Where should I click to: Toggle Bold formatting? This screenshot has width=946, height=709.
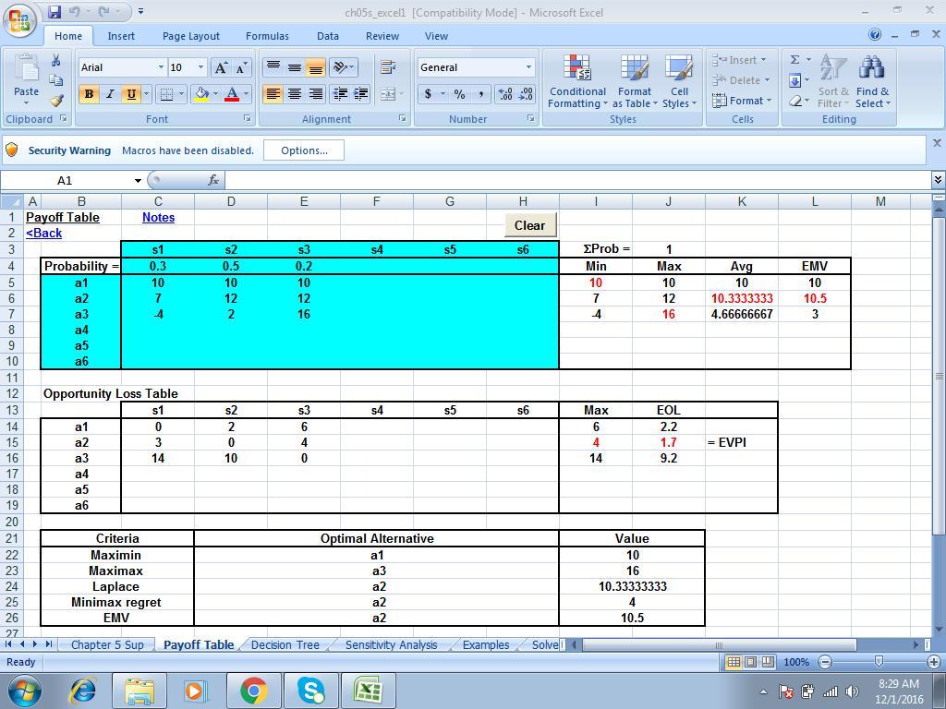click(89, 94)
